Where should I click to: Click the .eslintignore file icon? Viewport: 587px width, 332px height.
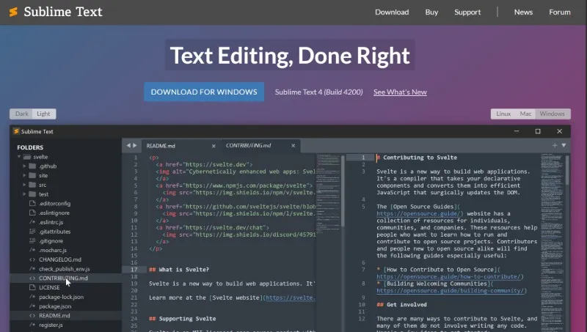pos(32,213)
